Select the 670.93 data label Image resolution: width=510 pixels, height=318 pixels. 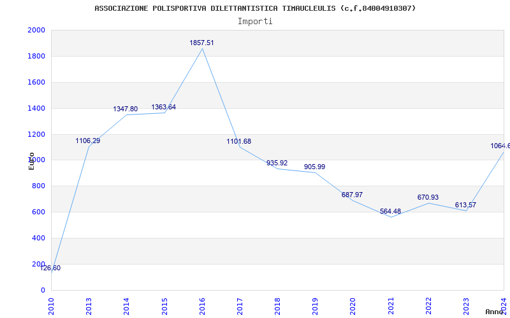coord(428,197)
